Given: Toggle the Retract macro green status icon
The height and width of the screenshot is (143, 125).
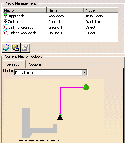Looking at the screenshot, I should [5, 21].
